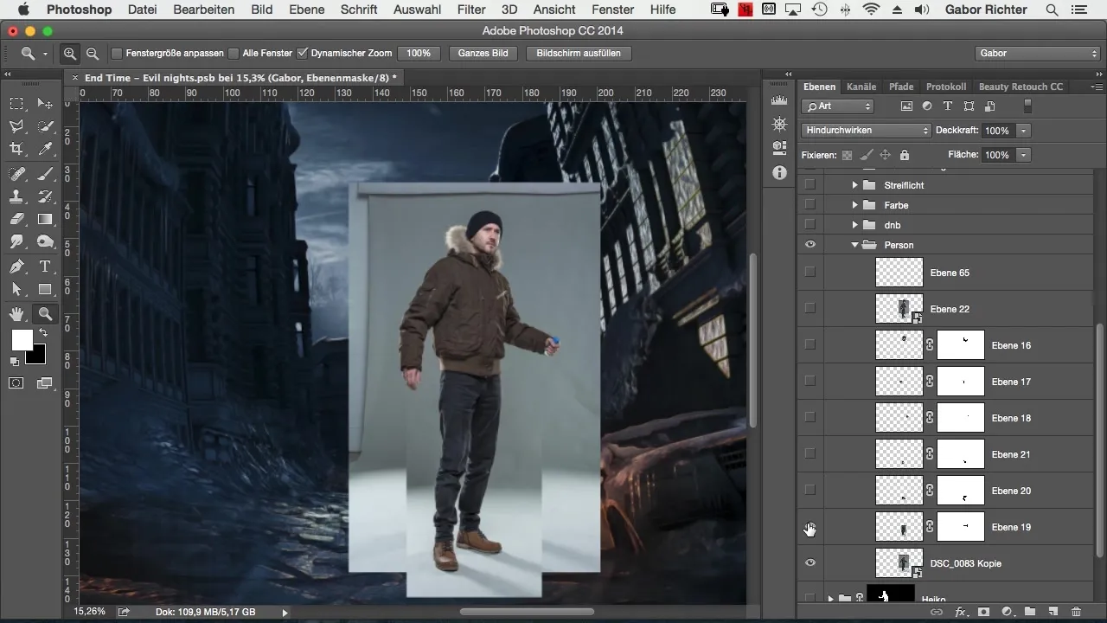The height and width of the screenshot is (623, 1107).
Task: Select the Crop tool
Action: (16, 151)
